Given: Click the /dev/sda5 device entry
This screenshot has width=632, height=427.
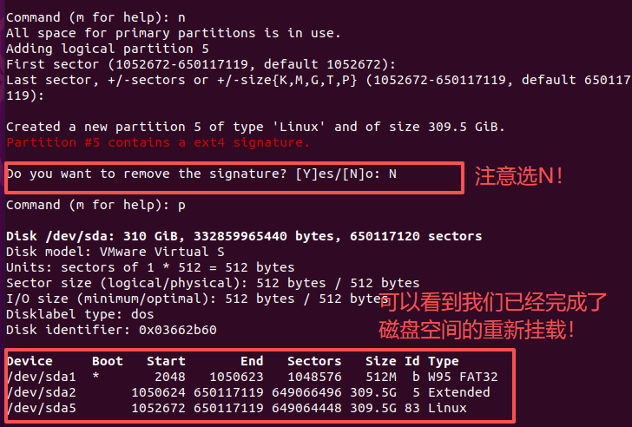Looking at the screenshot, I should pos(42,408).
